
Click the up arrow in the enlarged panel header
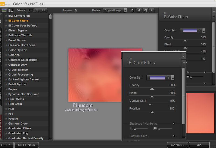point(184,56)
